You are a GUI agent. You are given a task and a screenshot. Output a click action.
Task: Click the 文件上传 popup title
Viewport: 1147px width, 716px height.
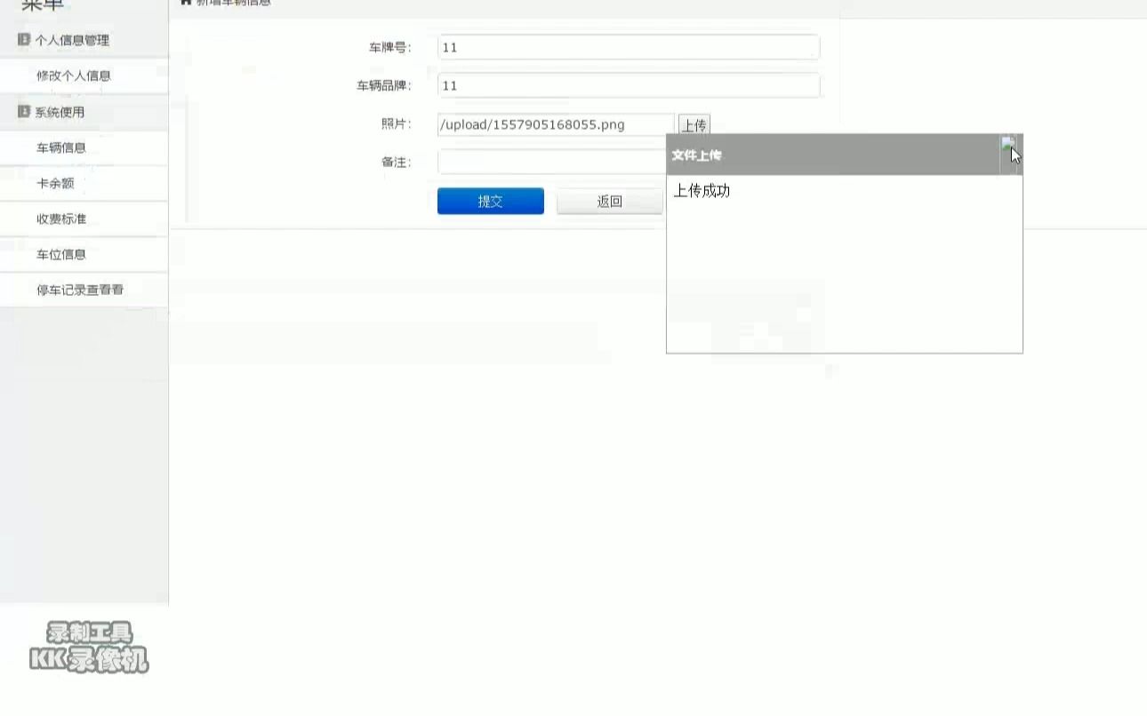[x=696, y=155]
